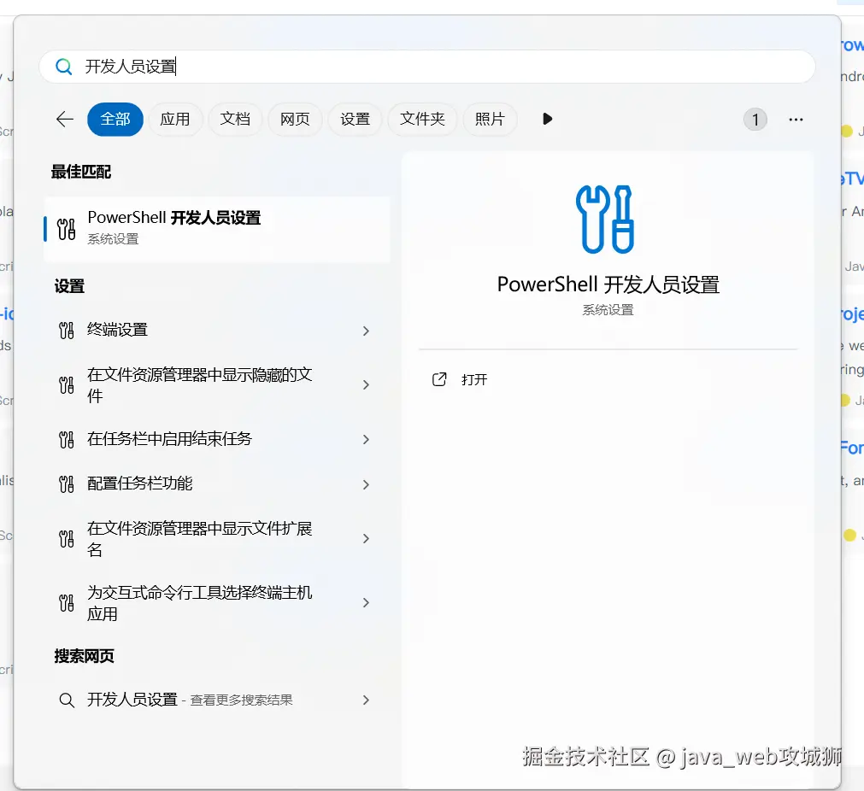Viewport: 864px width, 791px height.
Task: Expand chevron for 在文件资源管理器中显示文件扩展名
Action: click(366, 539)
